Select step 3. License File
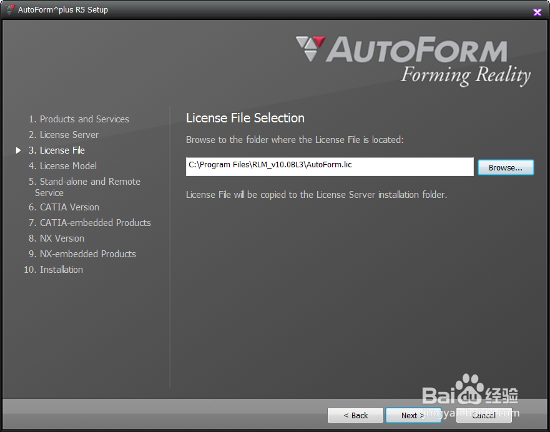 57,150
